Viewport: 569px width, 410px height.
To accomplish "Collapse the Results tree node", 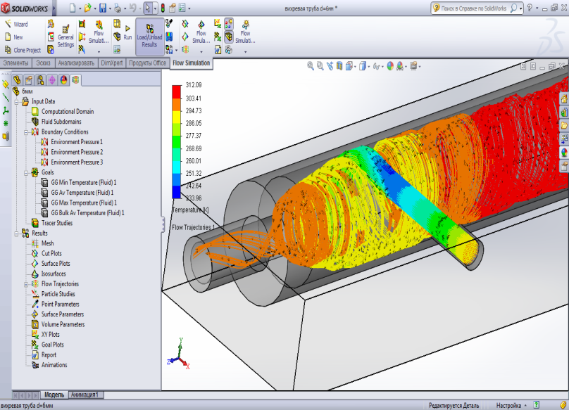I will pos(17,233).
